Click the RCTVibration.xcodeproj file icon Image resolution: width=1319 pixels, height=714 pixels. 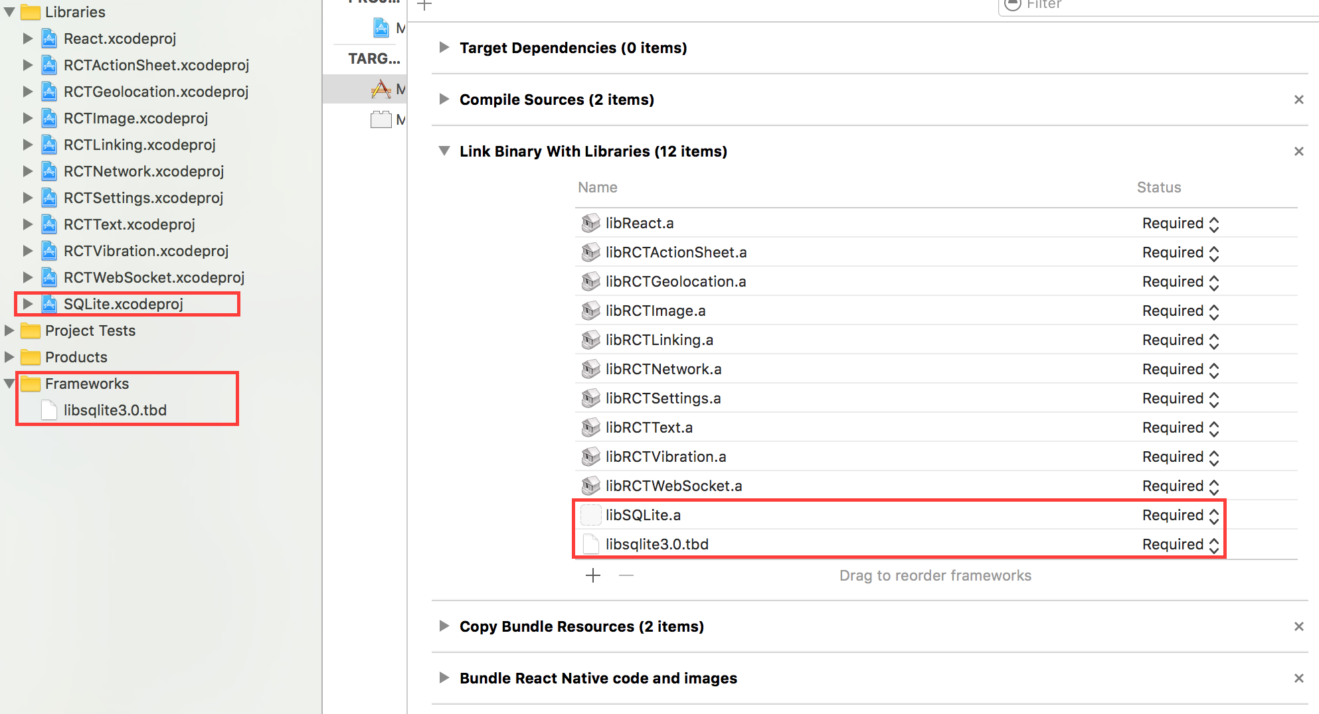(49, 251)
